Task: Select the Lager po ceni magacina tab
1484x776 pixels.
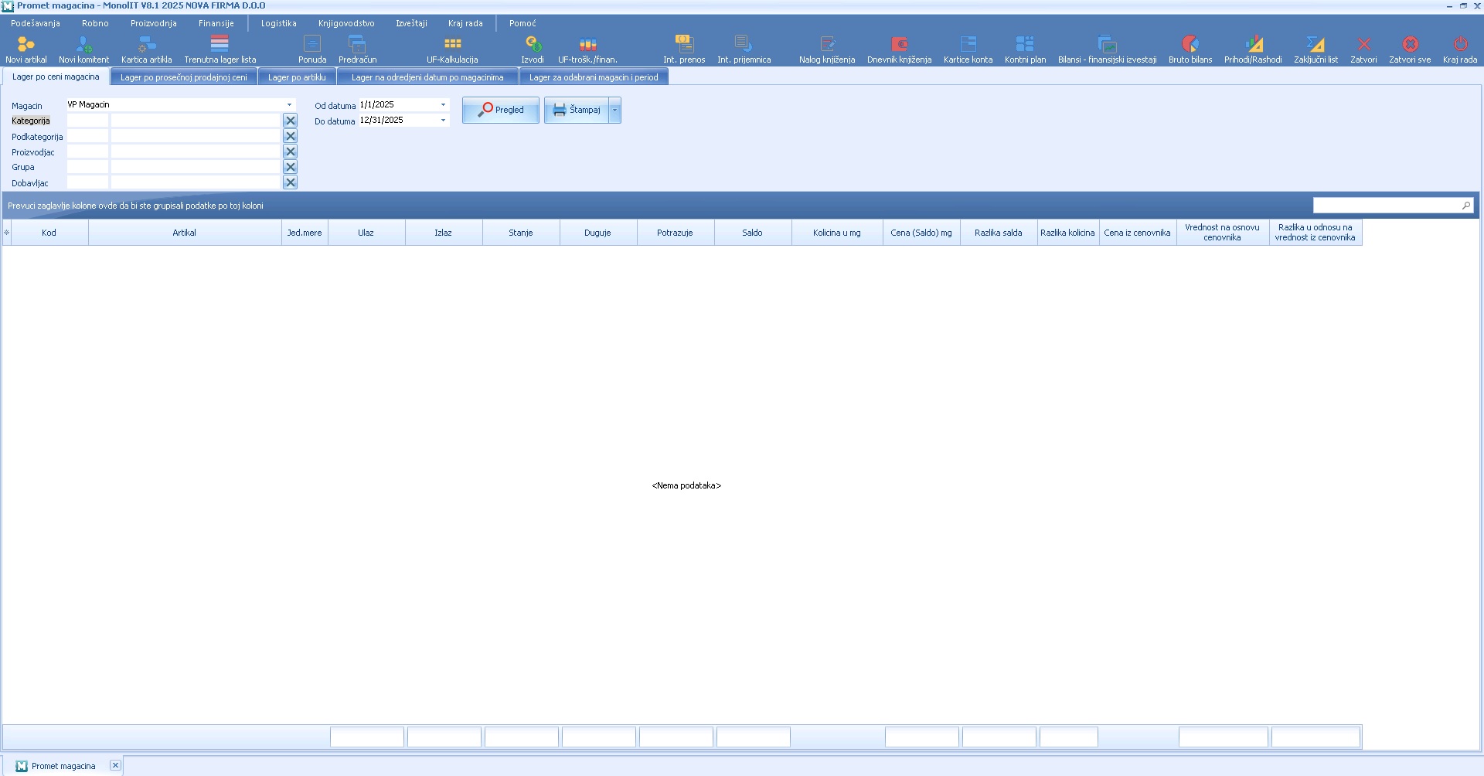Action: [x=56, y=77]
